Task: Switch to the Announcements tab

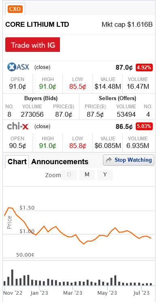Action: [x=60, y=162]
